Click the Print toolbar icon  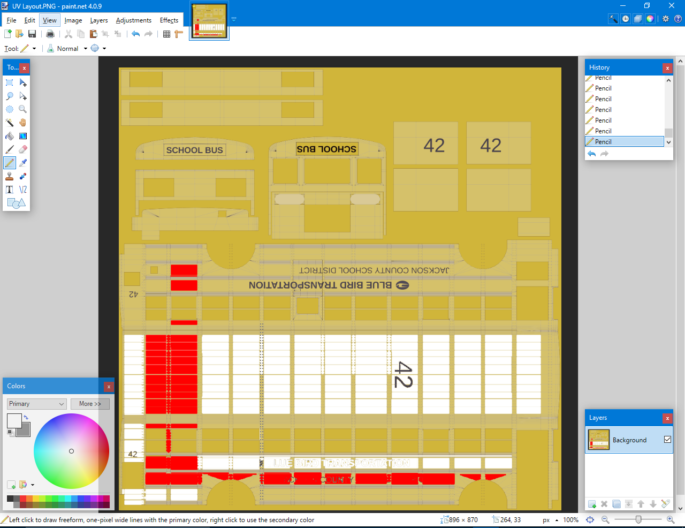[50, 34]
